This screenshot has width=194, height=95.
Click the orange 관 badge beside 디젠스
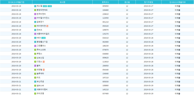click(44, 62)
